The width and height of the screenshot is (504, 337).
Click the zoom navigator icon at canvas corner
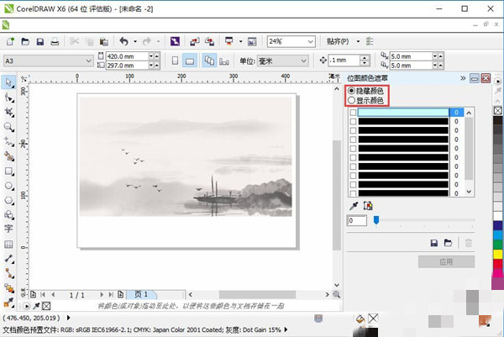336,294
